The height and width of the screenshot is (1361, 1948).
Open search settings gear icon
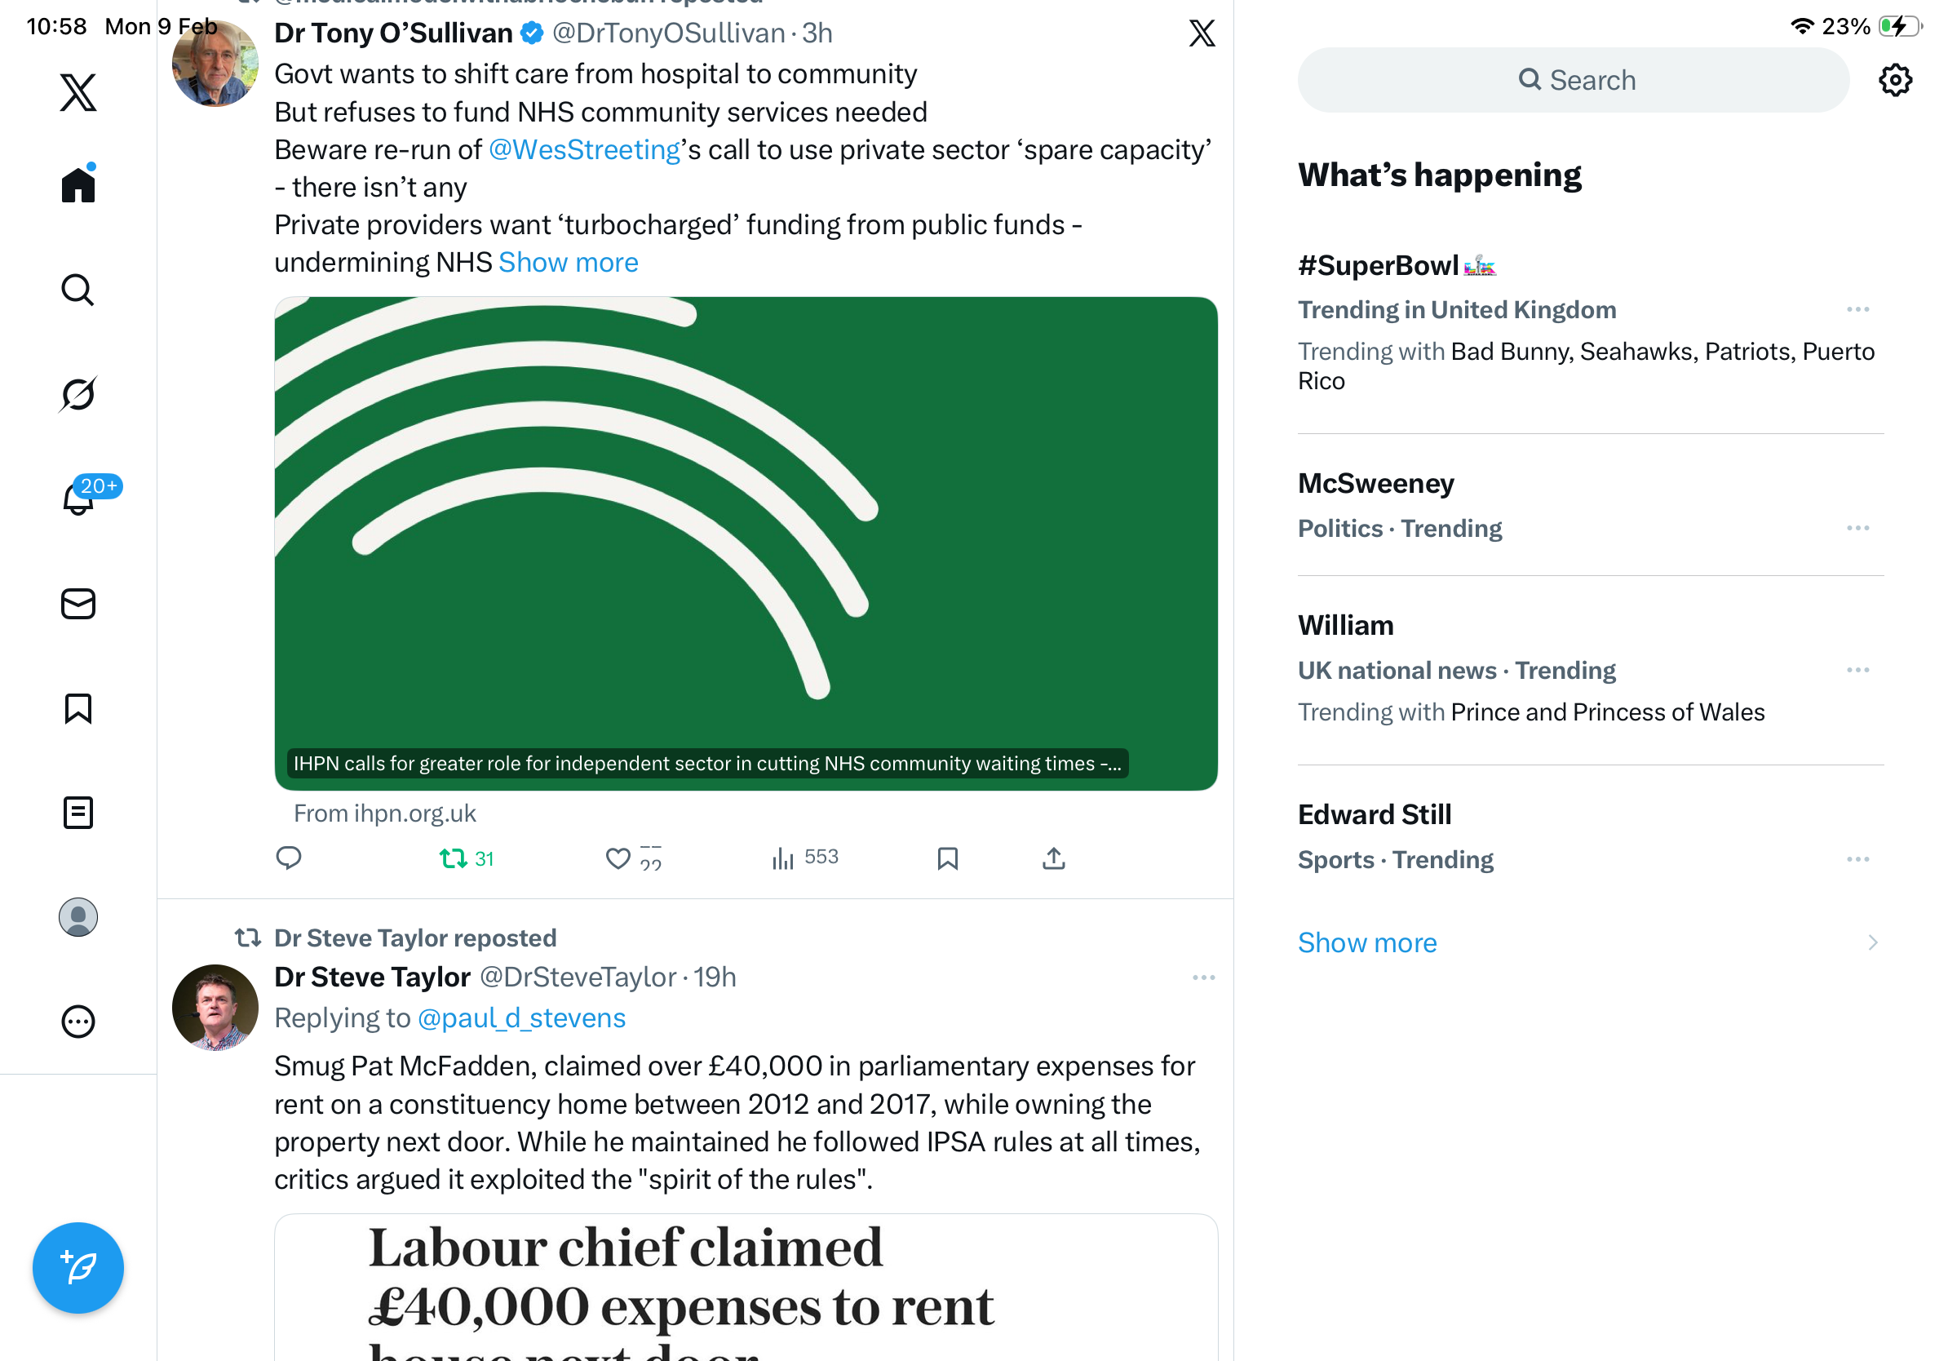pos(1894,81)
